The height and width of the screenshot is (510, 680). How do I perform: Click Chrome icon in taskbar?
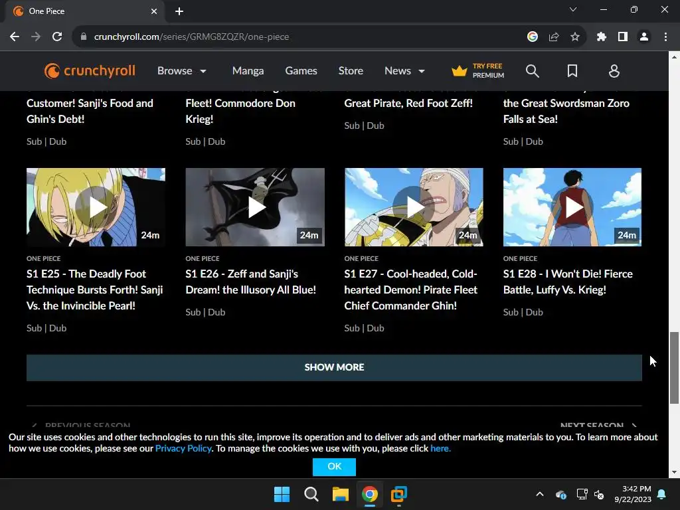pos(369,494)
